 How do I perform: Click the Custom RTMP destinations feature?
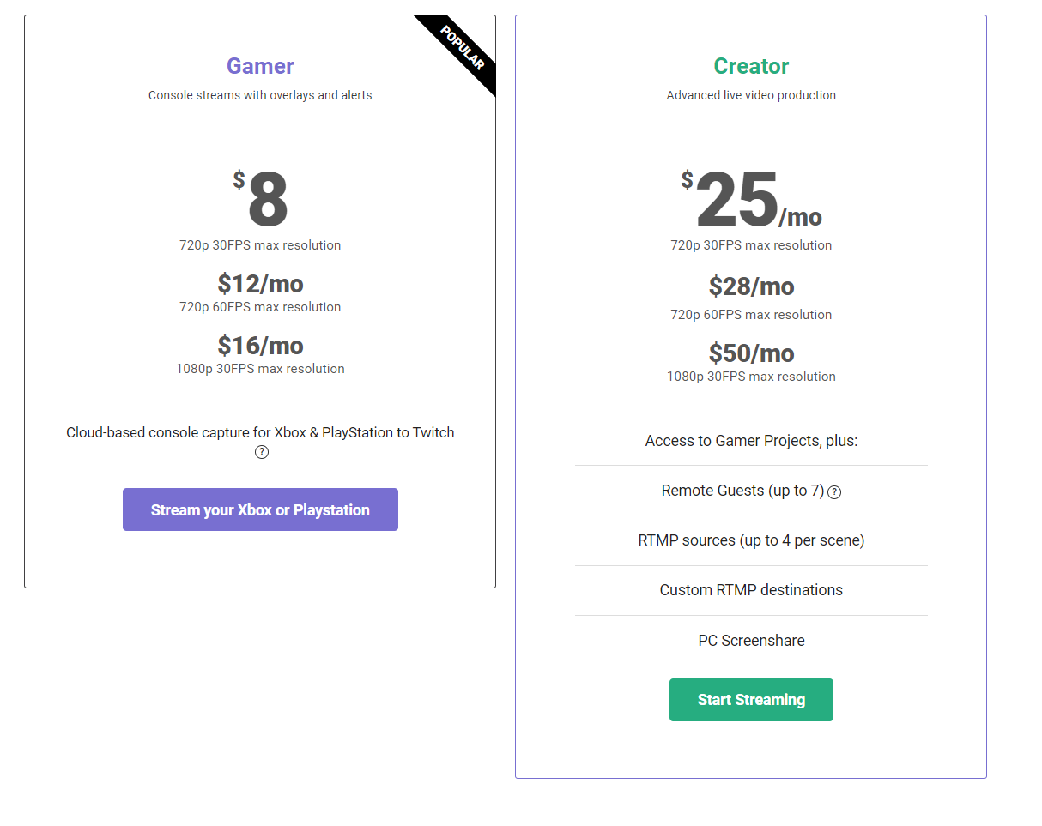click(751, 590)
